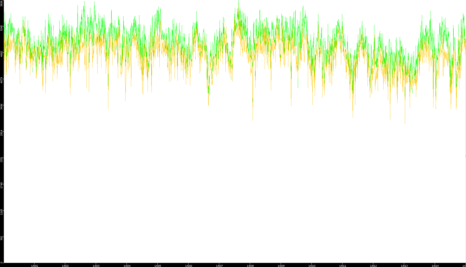Click the 14:12 time axis label

(x=373, y=265)
